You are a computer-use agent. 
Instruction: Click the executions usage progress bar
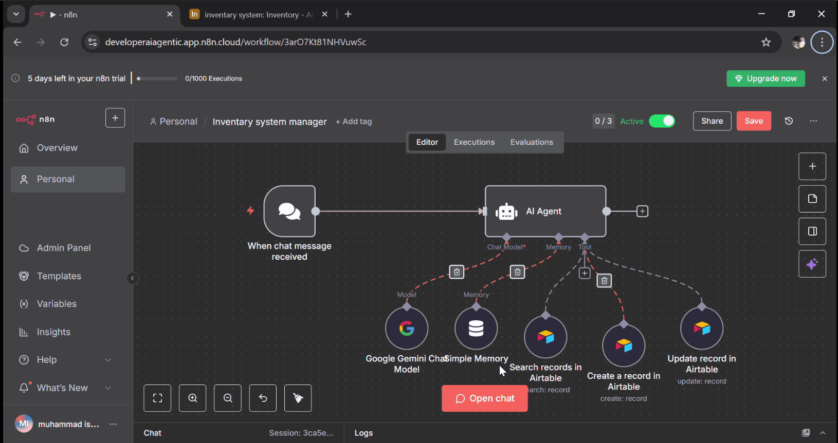point(157,79)
